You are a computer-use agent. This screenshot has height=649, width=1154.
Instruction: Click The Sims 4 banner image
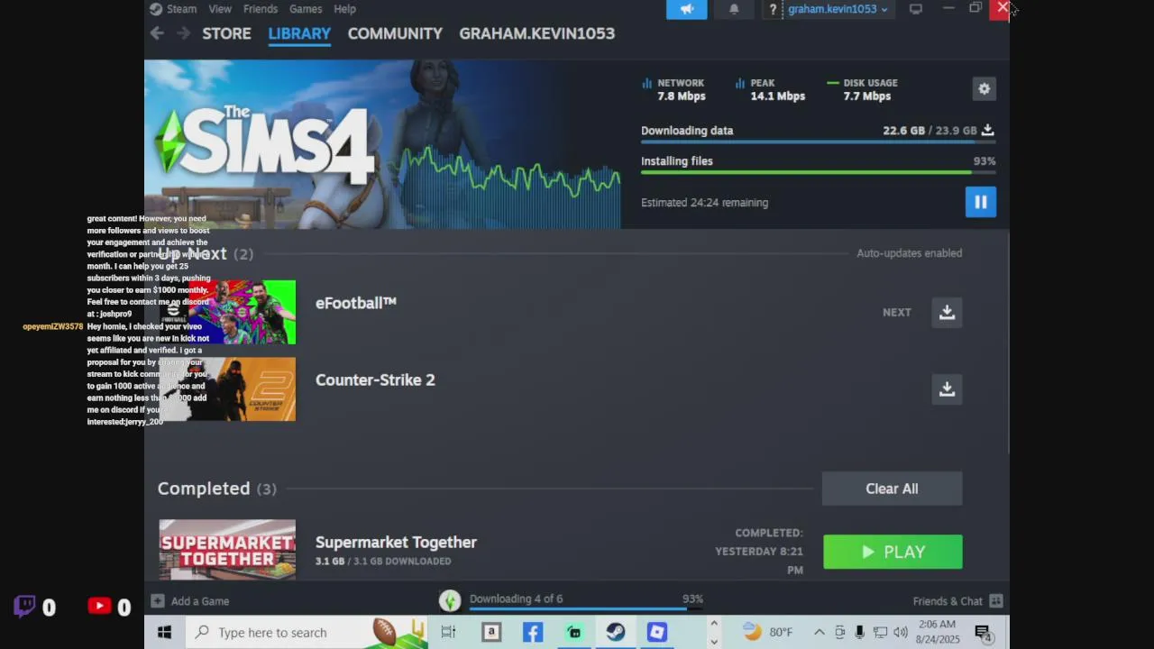[x=382, y=144]
